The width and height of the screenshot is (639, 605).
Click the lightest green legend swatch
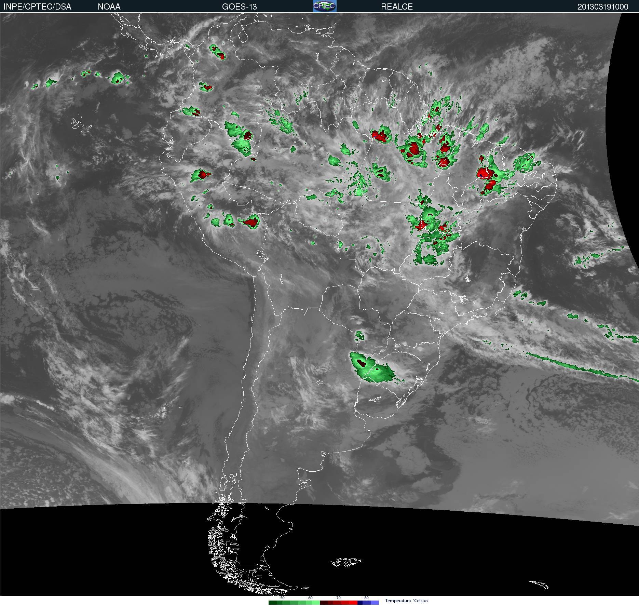pyautogui.click(x=316, y=603)
